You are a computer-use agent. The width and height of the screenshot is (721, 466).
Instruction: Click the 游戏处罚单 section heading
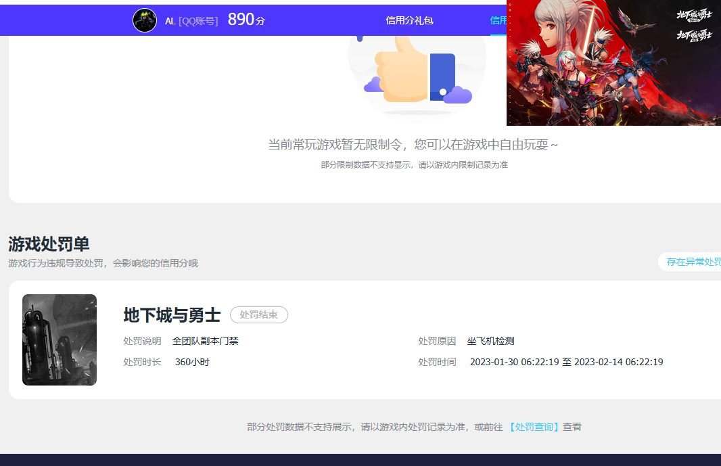49,243
